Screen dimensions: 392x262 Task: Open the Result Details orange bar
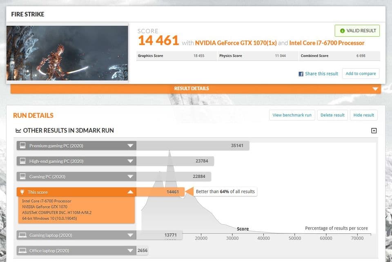pos(196,89)
